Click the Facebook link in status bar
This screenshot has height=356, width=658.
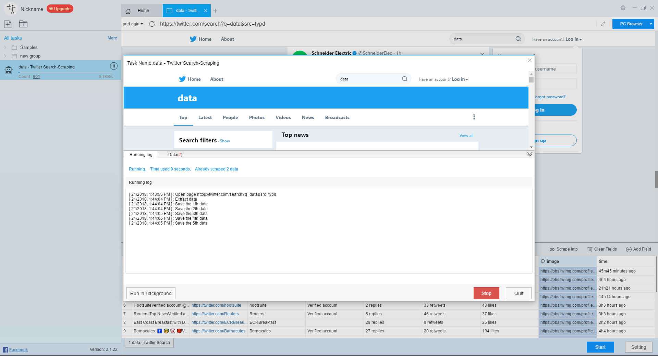19,350
